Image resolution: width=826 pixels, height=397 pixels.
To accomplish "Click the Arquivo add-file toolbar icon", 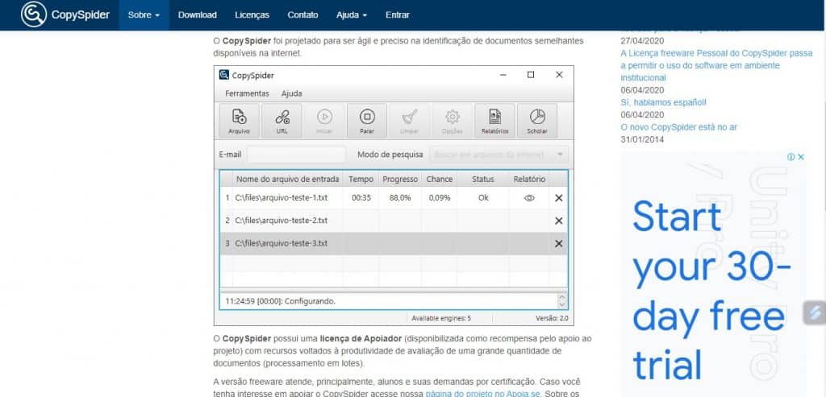I will 239,121.
